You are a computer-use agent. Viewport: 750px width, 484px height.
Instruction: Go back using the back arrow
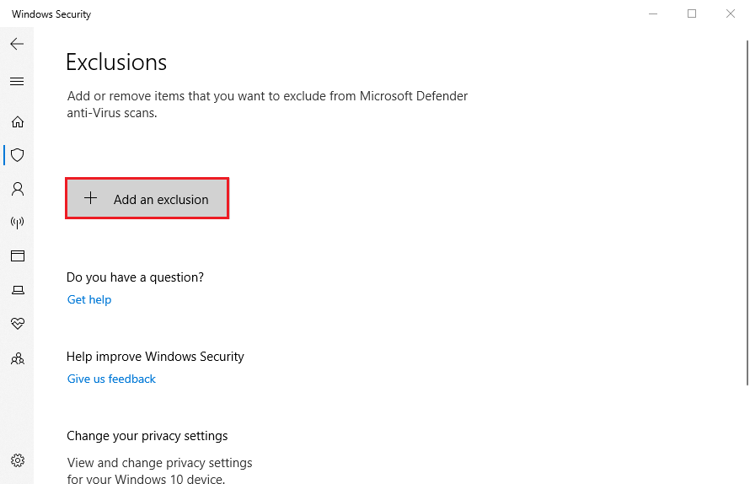coord(17,44)
